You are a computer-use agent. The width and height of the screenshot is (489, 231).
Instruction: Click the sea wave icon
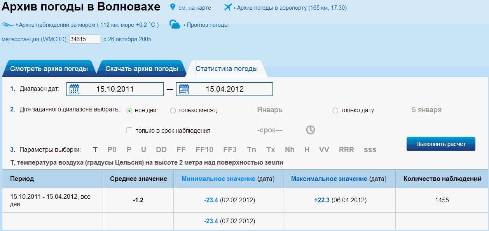click(x=8, y=25)
